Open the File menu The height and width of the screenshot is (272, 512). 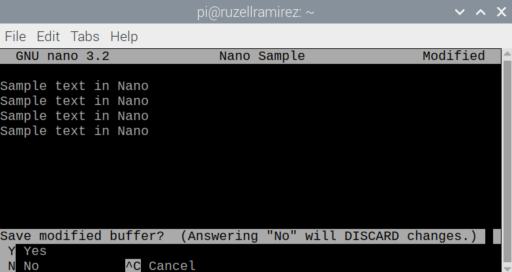coord(15,36)
